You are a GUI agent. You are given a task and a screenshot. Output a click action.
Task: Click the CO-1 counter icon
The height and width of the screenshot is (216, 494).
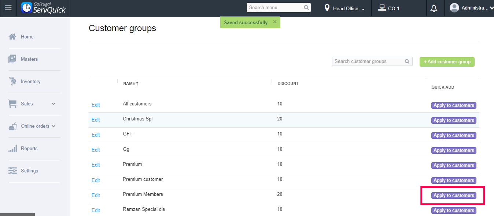tap(382, 8)
